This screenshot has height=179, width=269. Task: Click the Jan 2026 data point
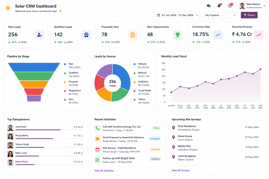[x=171, y=92]
